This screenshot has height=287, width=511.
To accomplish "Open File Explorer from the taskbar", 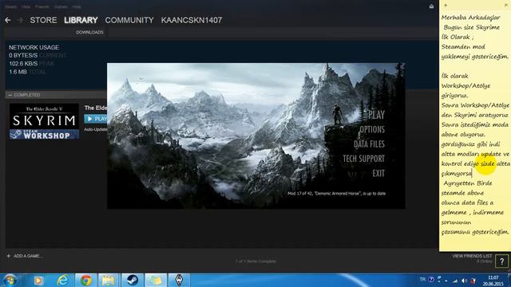I will (x=109, y=280).
